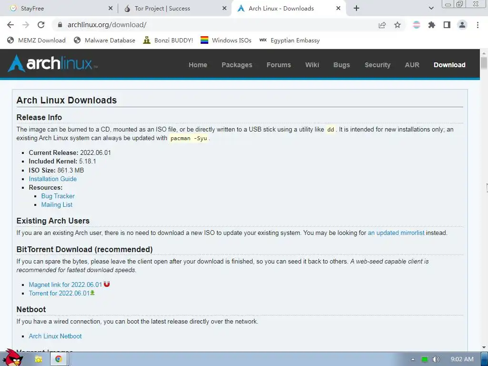
Task: Open the Arch Linux Netboot link
Action: (55, 336)
